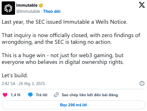The image size is (147, 111).
Task: Follow Immutable via Theo dõi
Action: tap(52, 11)
